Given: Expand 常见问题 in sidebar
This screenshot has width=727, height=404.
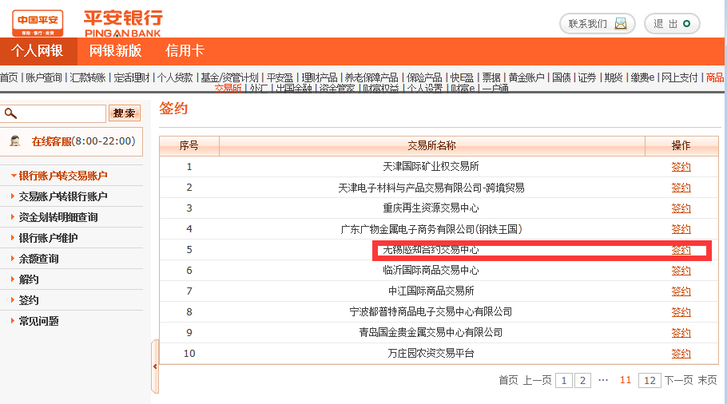Looking at the screenshot, I should pyautogui.click(x=38, y=321).
